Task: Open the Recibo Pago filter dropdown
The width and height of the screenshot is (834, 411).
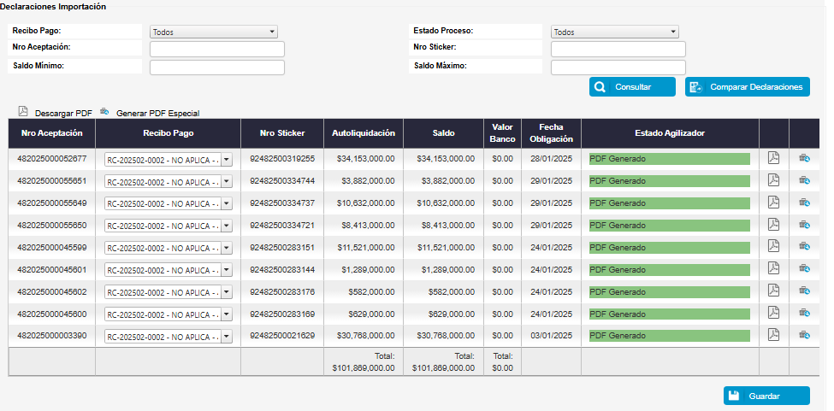Action: pos(213,32)
